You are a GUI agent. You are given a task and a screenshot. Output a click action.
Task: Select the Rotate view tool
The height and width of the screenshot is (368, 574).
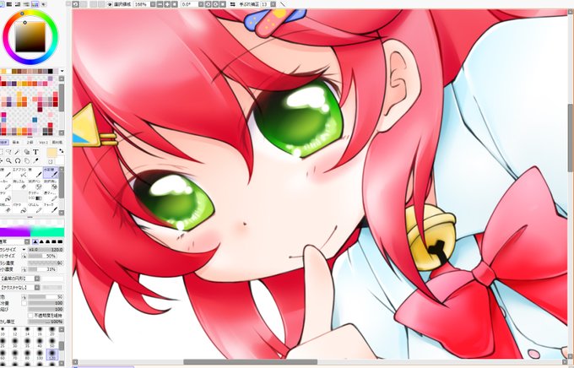[18, 160]
